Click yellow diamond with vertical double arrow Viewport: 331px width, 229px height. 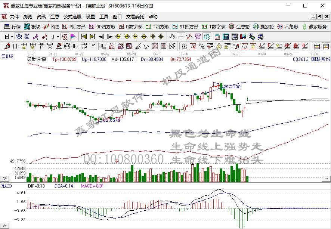coord(161,37)
